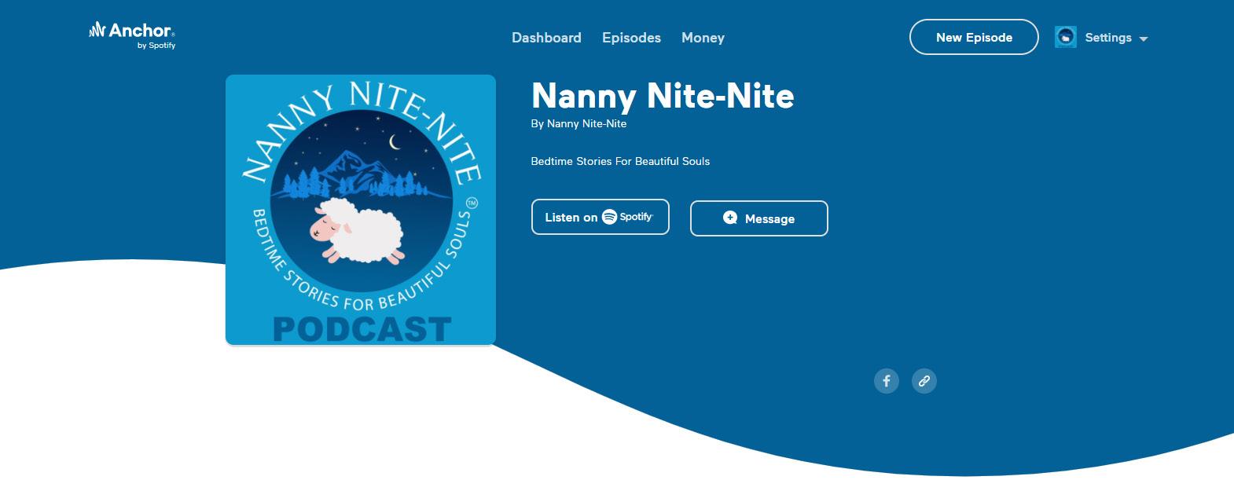1234x491 pixels.
Task: Create a New Episode
Action: [x=974, y=37]
